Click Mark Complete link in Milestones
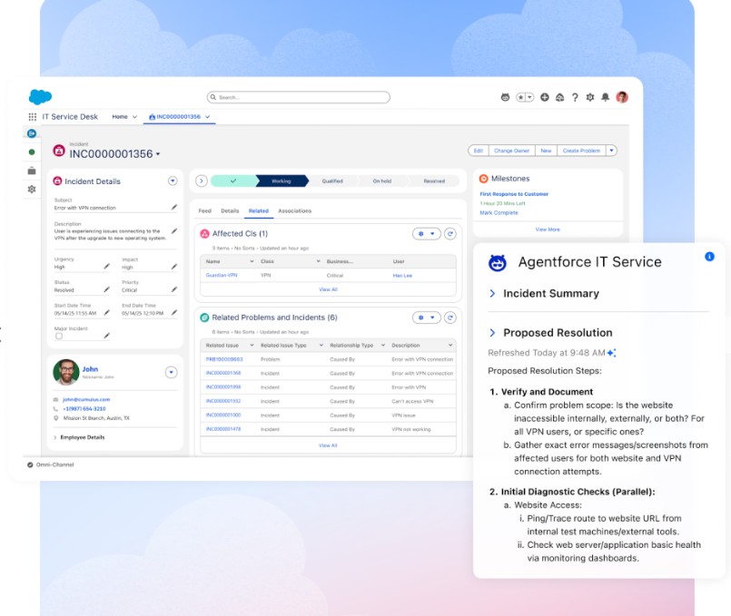 click(499, 212)
